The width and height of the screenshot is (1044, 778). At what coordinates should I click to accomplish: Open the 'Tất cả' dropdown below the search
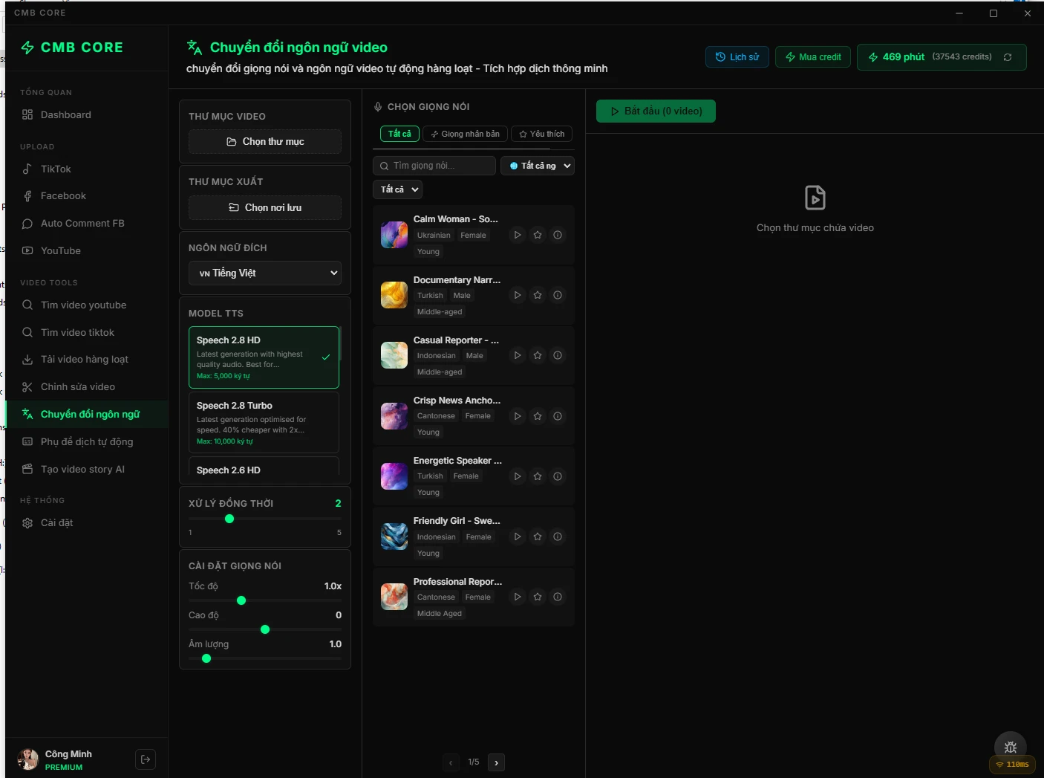click(398, 189)
